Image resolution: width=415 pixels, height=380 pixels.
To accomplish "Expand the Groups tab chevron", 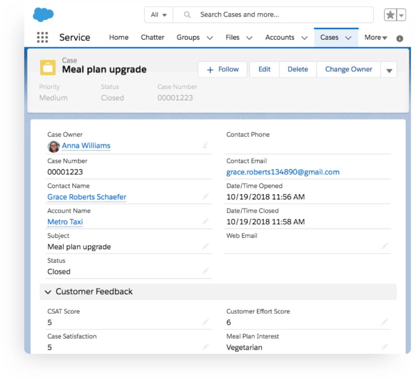I will click(x=210, y=38).
